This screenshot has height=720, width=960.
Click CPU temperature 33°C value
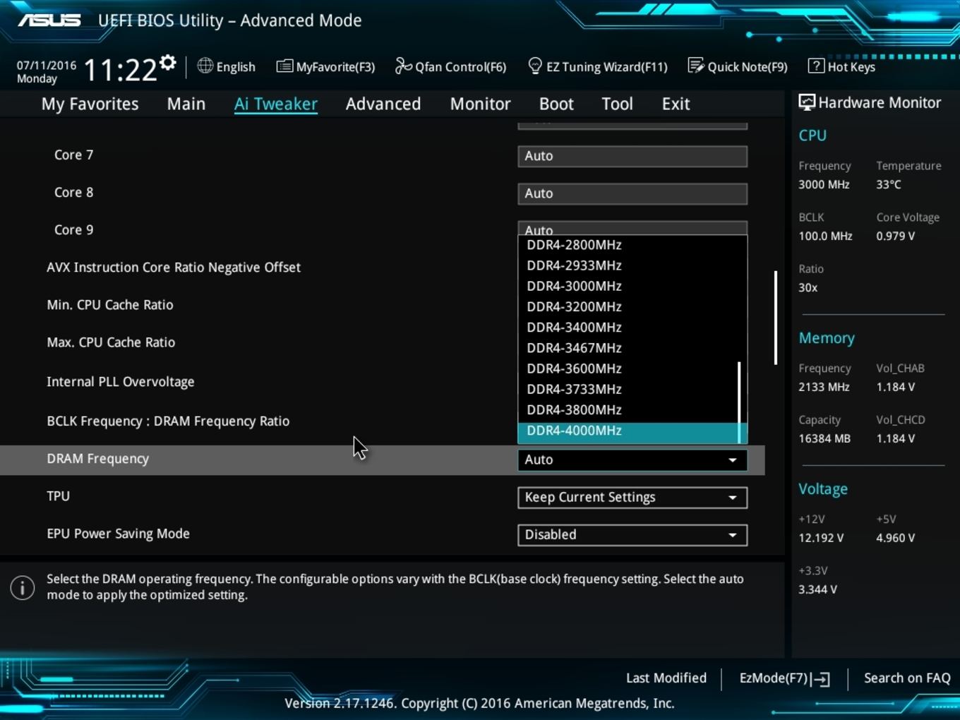coord(889,184)
